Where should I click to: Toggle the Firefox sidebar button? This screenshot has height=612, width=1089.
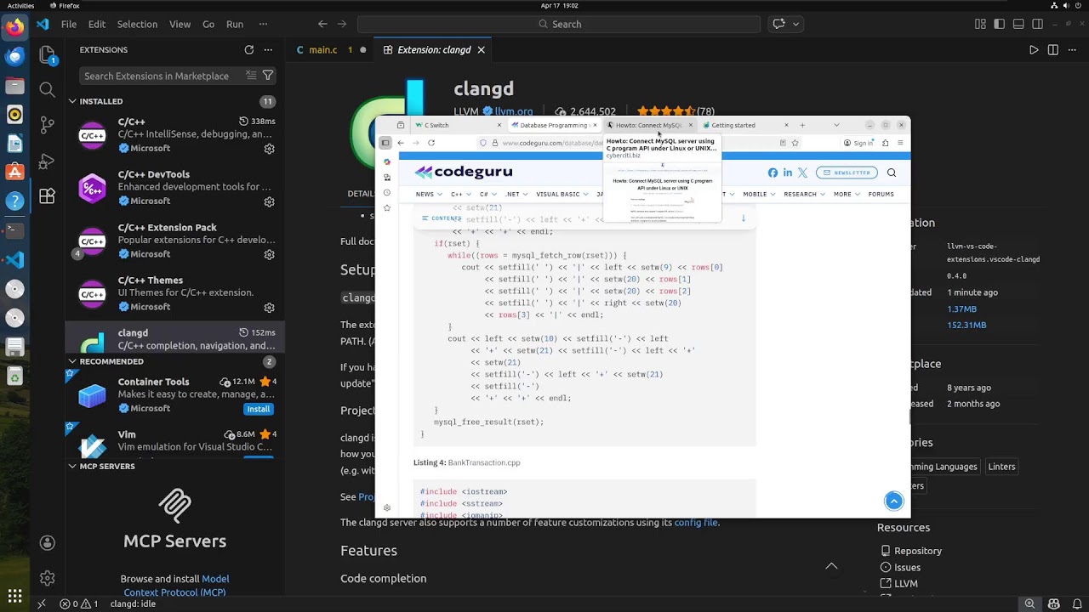tap(385, 143)
